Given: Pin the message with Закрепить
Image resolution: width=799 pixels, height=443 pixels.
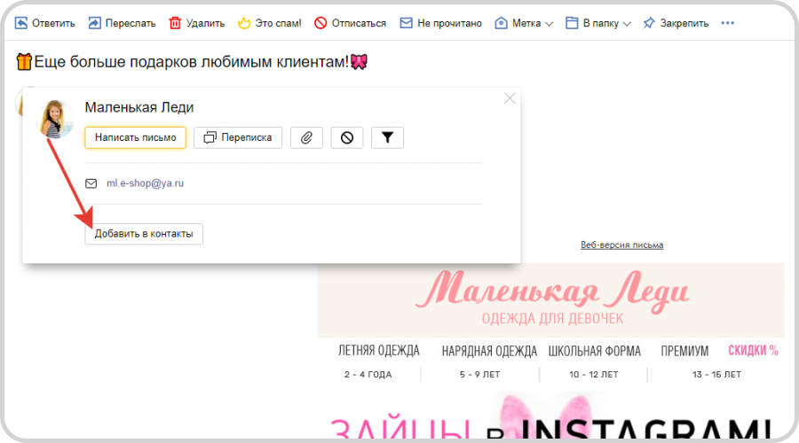Looking at the screenshot, I should point(676,23).
